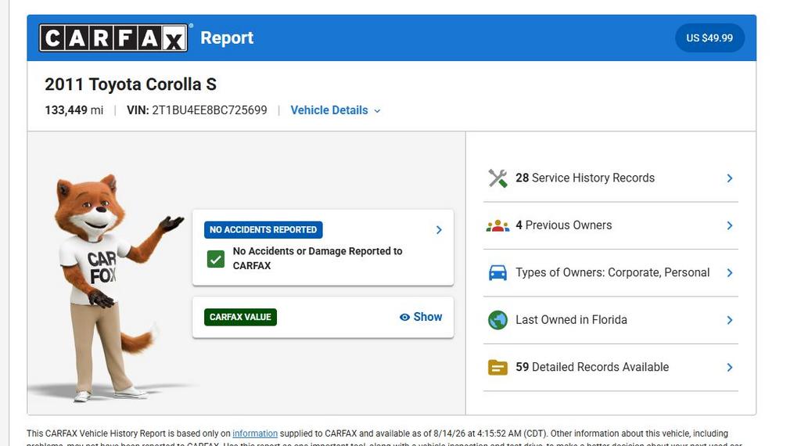
Task: Click the people icon for previous owners
Action: [x=497, y=225]
